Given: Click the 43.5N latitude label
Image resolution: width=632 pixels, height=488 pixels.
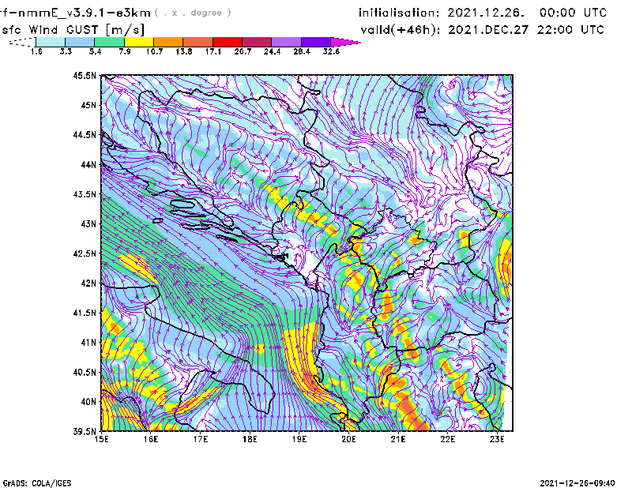Looking at the screenshot, I should [85, 194].
